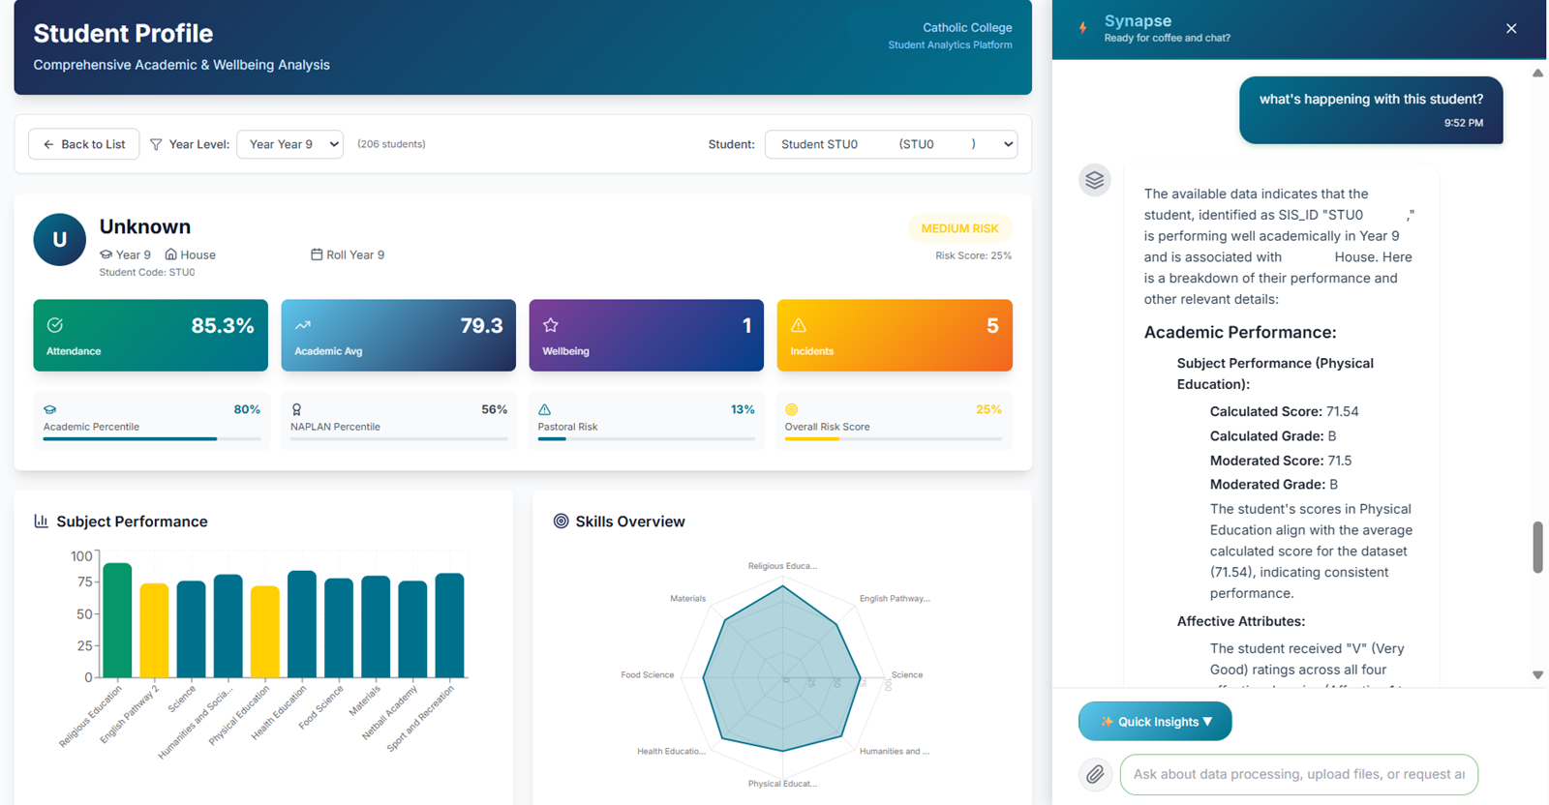Click the Pastoral Risk progress bar
This screenshot has width=1549, height=805.
[x=646, y=439]
